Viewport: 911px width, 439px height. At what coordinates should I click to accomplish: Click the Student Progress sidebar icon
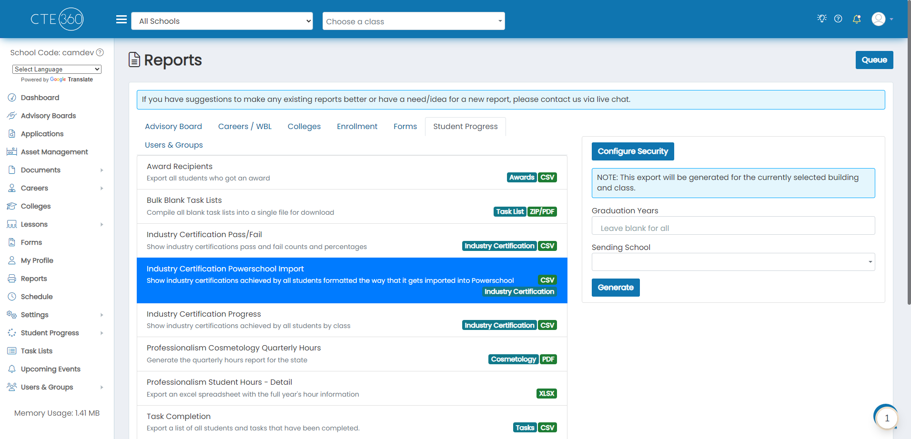12,333
